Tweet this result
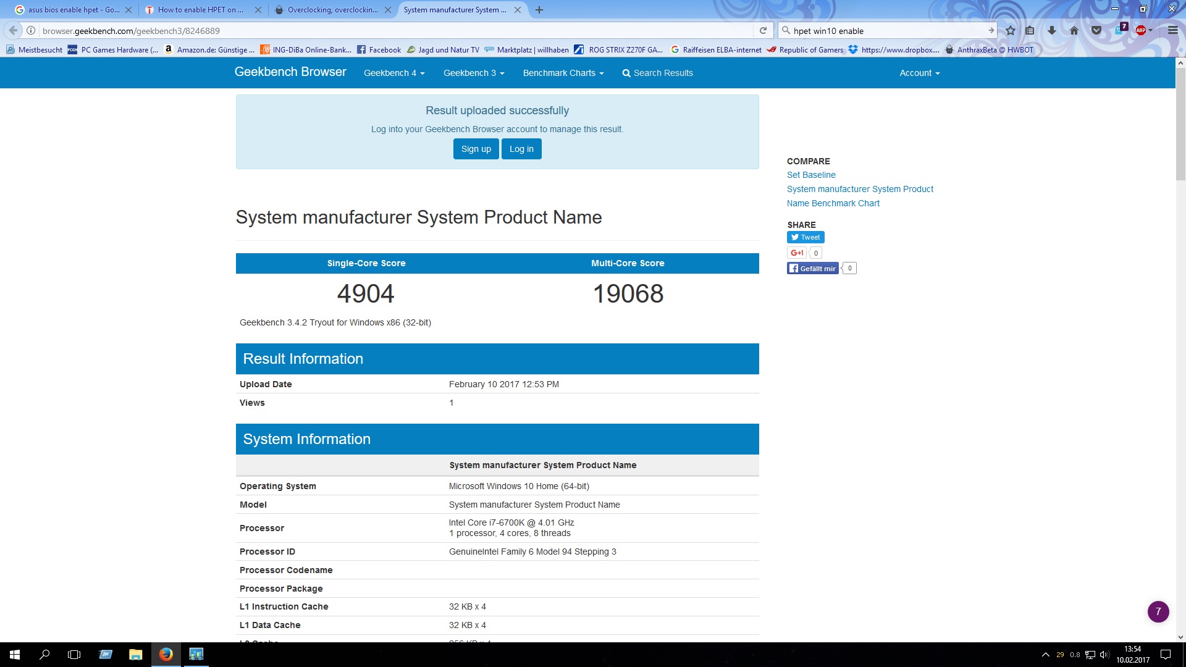The height and width of the screenshot is (667, 1186). [805, 237]
